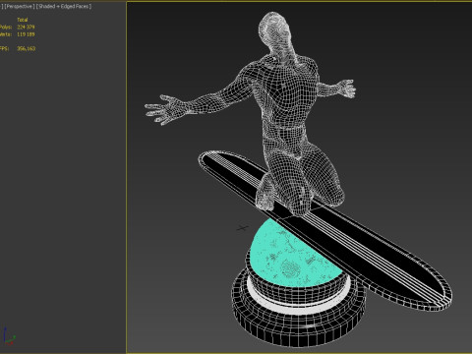This screenshot has width=472, height=354.
Task: Click the Verts count value in statistics
Action: [x=26, y=34]
